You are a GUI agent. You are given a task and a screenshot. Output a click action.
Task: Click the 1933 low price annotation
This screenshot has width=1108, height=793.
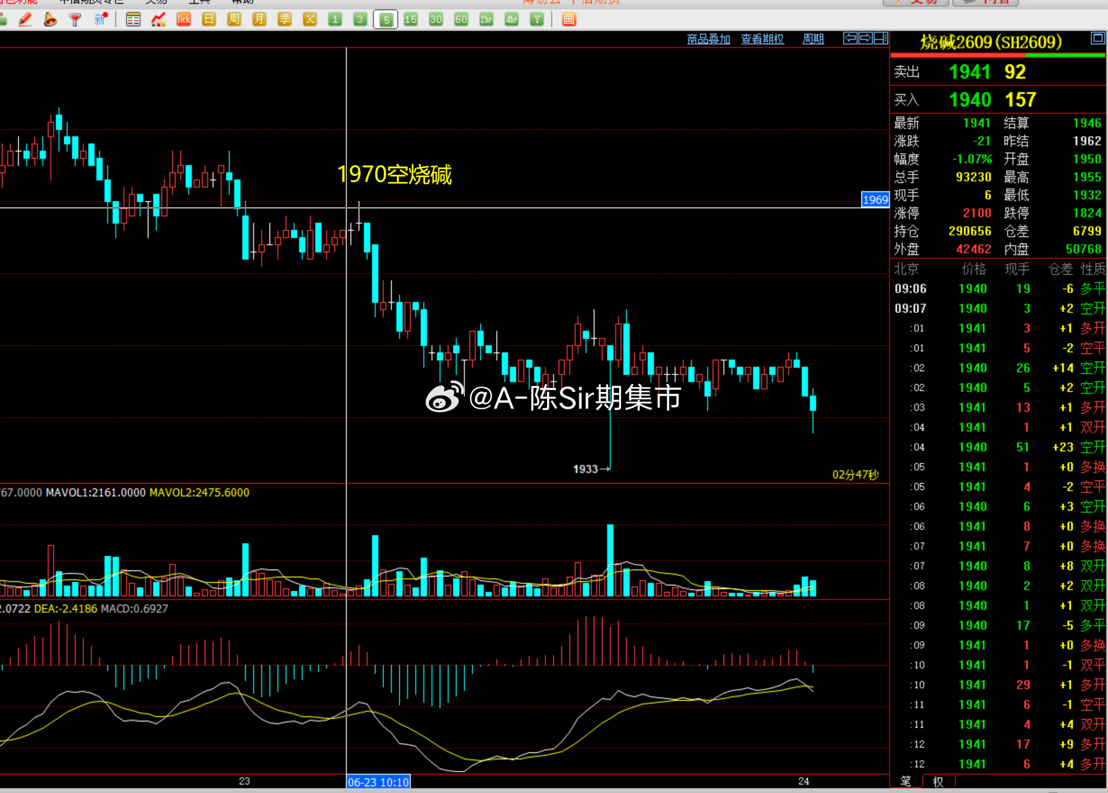click(x=586, y=469)
